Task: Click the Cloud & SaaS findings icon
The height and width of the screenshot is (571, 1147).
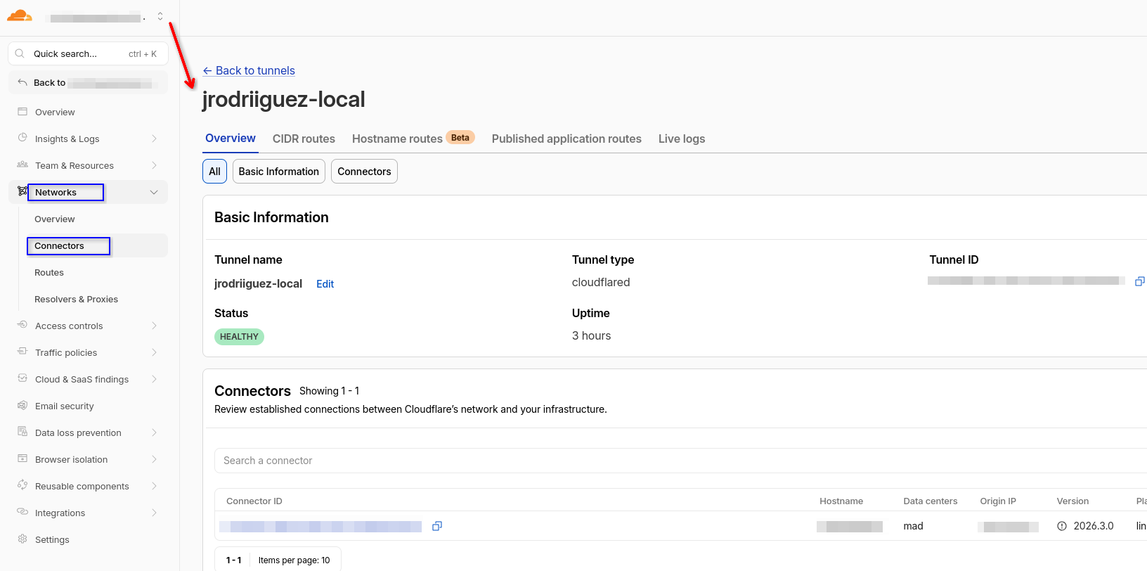Action: pyautogui.click(x=22, y=379)
